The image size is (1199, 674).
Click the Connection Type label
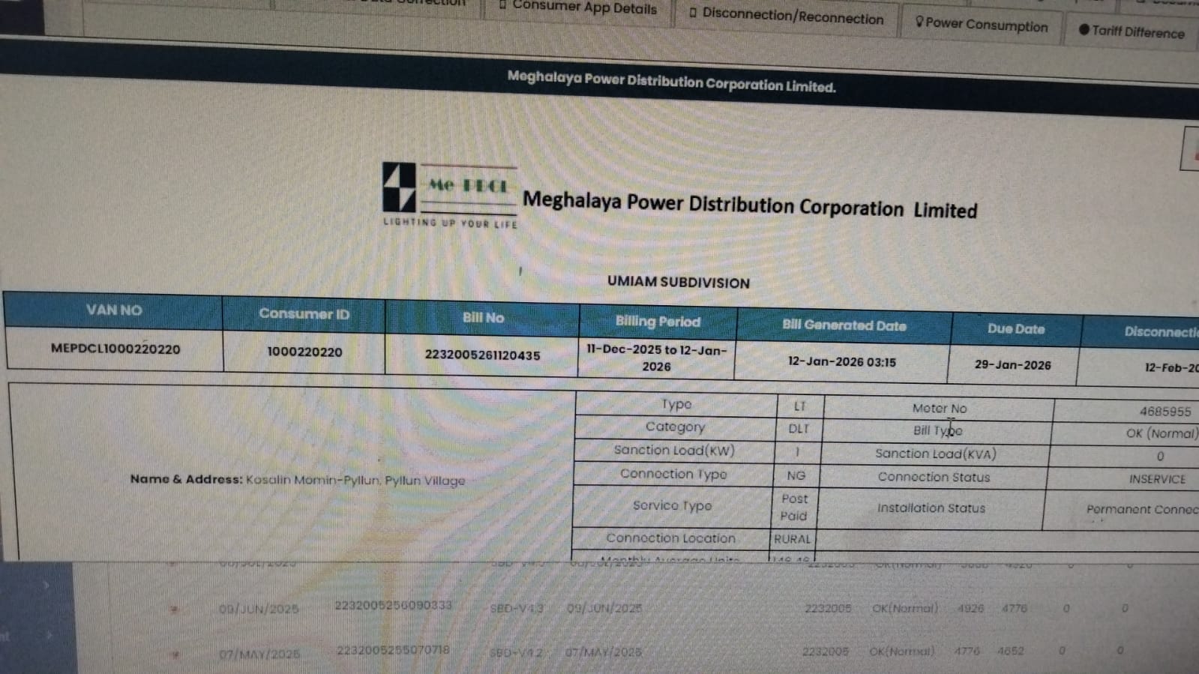coord(673,474)
